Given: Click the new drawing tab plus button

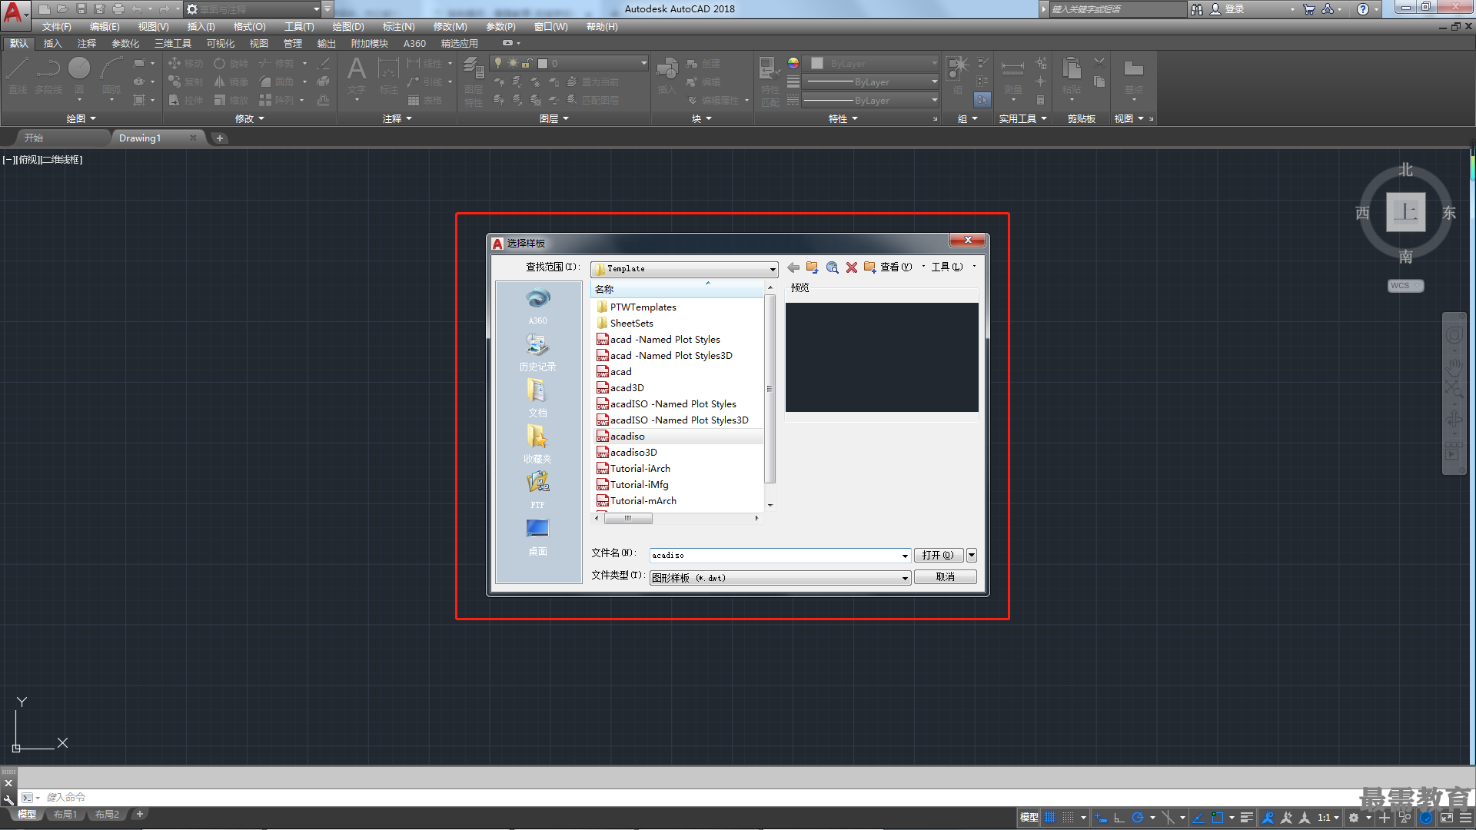Looking at the screenshot, I should 219,138.
